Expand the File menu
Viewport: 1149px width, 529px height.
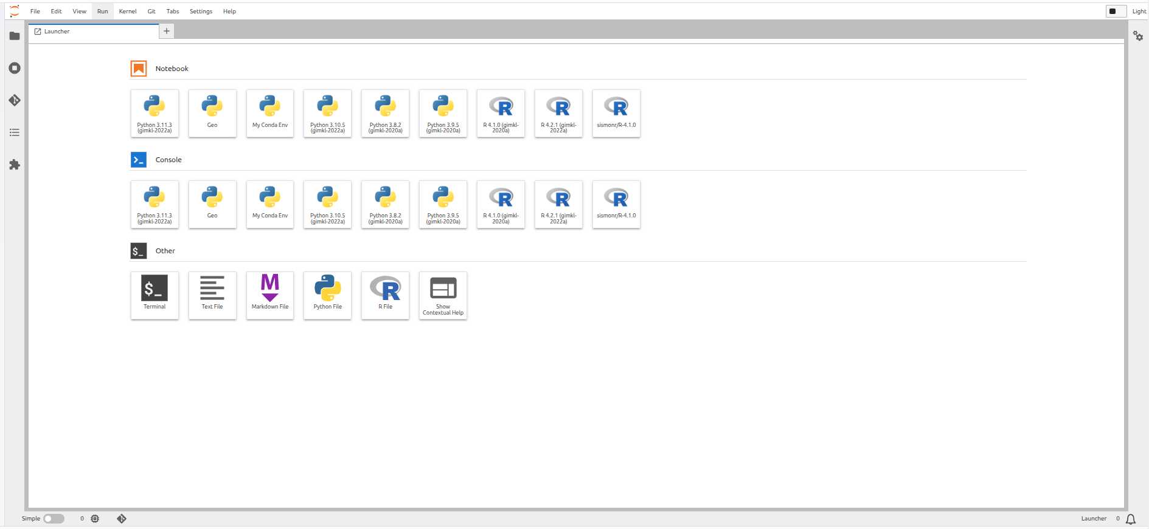[x=35, y=11]
